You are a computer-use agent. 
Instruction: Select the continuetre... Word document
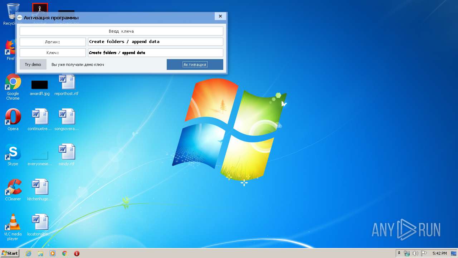tap(40, 120)
